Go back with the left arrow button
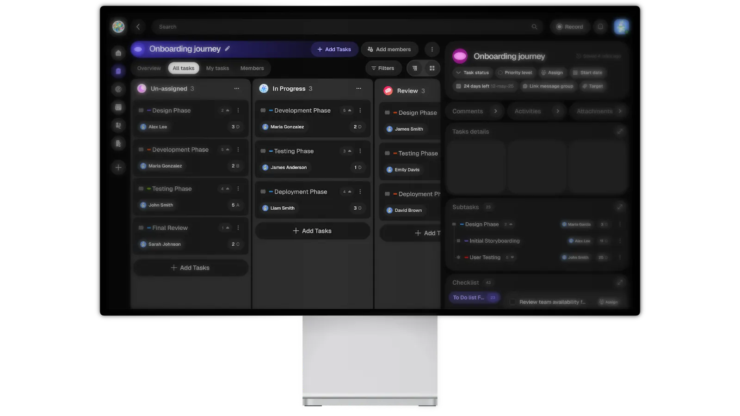 coord(138,27)
